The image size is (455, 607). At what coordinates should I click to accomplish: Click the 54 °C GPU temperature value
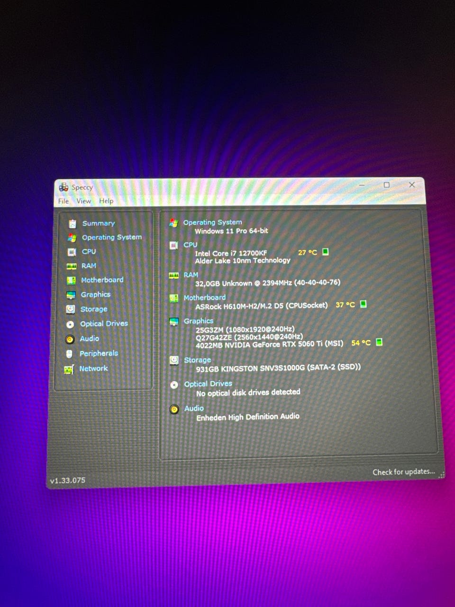pyautogui.click(x=361, y=342)
